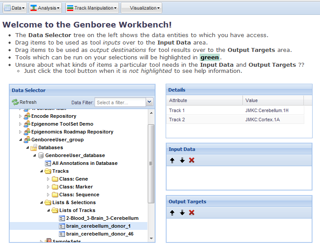This screenshot has height=246, width=320.
Task: Collapse the GenboreeUser_group node
Action: click(x=20, y=140)
